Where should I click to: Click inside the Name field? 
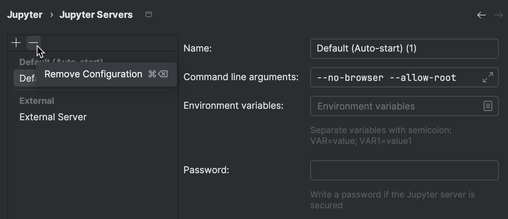[x=404, y=48]
